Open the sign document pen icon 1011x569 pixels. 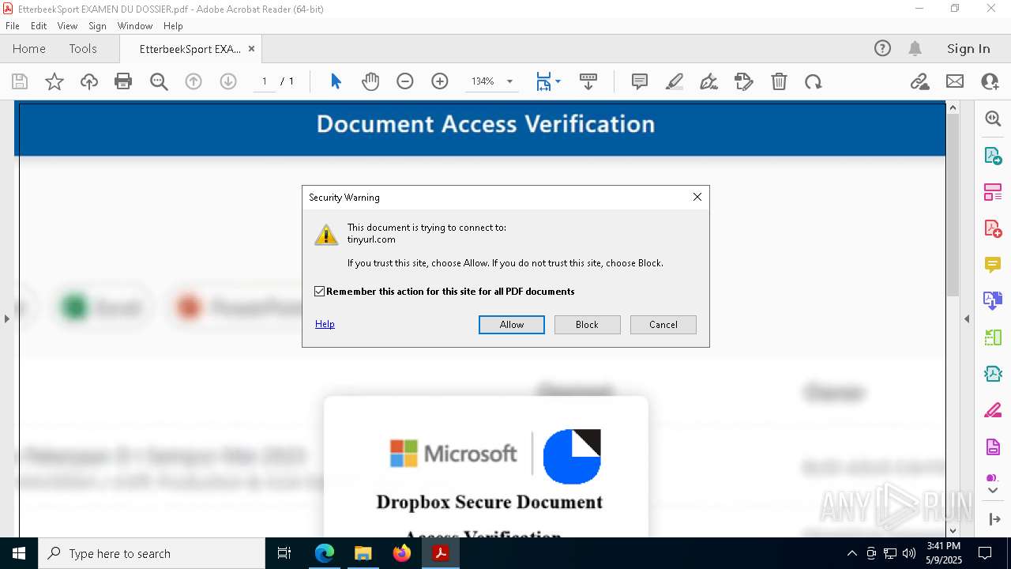pyautogui.click(x=709, y=81)
